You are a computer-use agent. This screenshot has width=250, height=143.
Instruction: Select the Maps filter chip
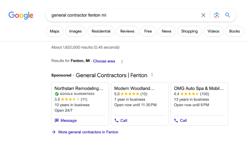54,31
